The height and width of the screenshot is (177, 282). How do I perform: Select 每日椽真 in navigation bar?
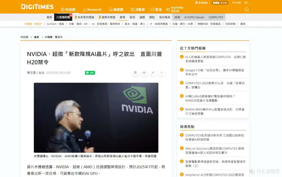pyautogui.click(x=164, y=17)
